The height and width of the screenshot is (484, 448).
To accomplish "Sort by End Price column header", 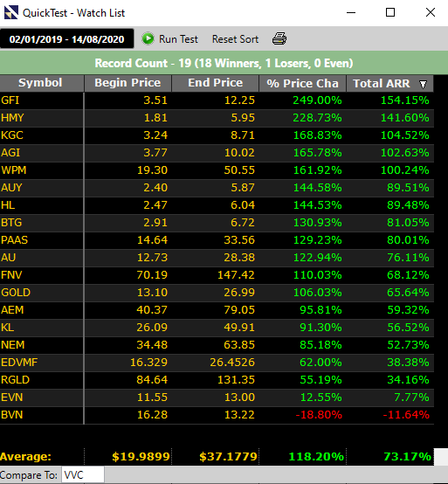I will click(215, 83).
